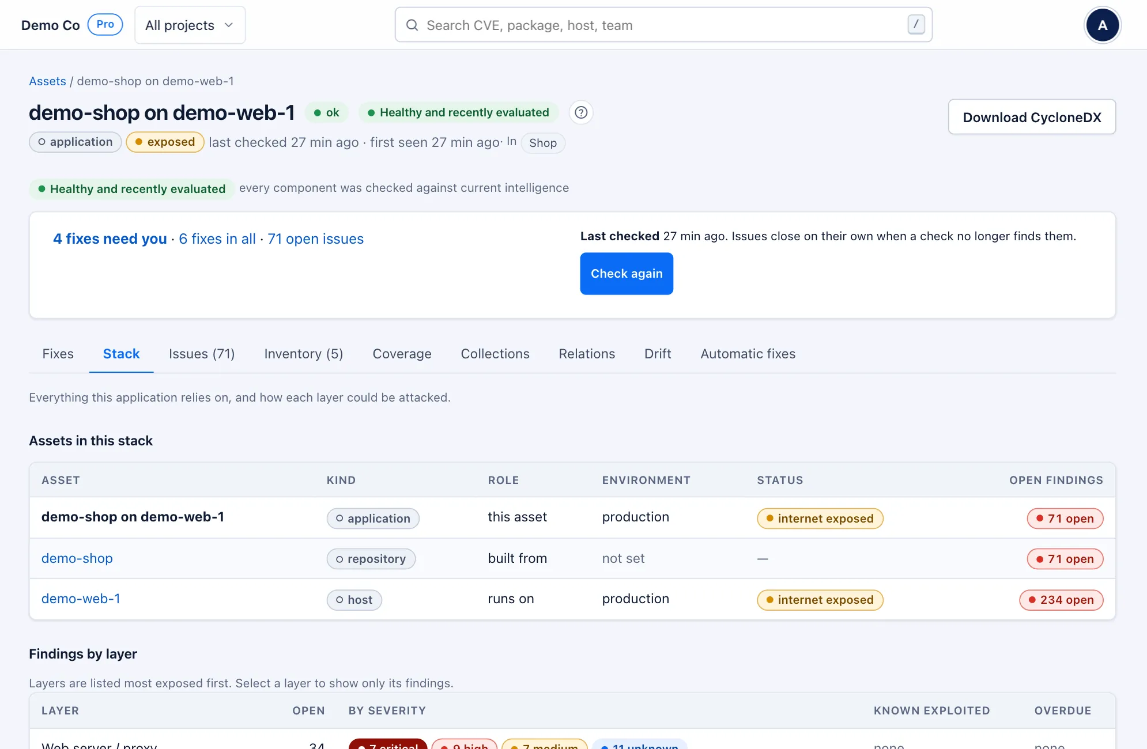The height and width of the screenshot is (749, 1147).
Task: Click internet exposed status in demo-web-1 row
Action: coord(820,600)
